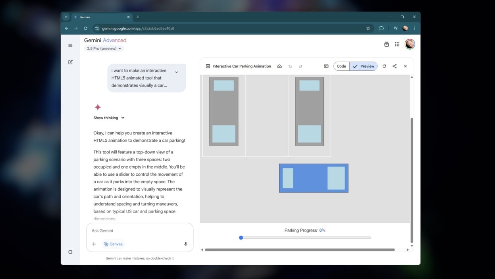The width and height of the screenshot is (495, 279).
Task: Open a new browser tab with the plus button
Action: coord(138,17)
